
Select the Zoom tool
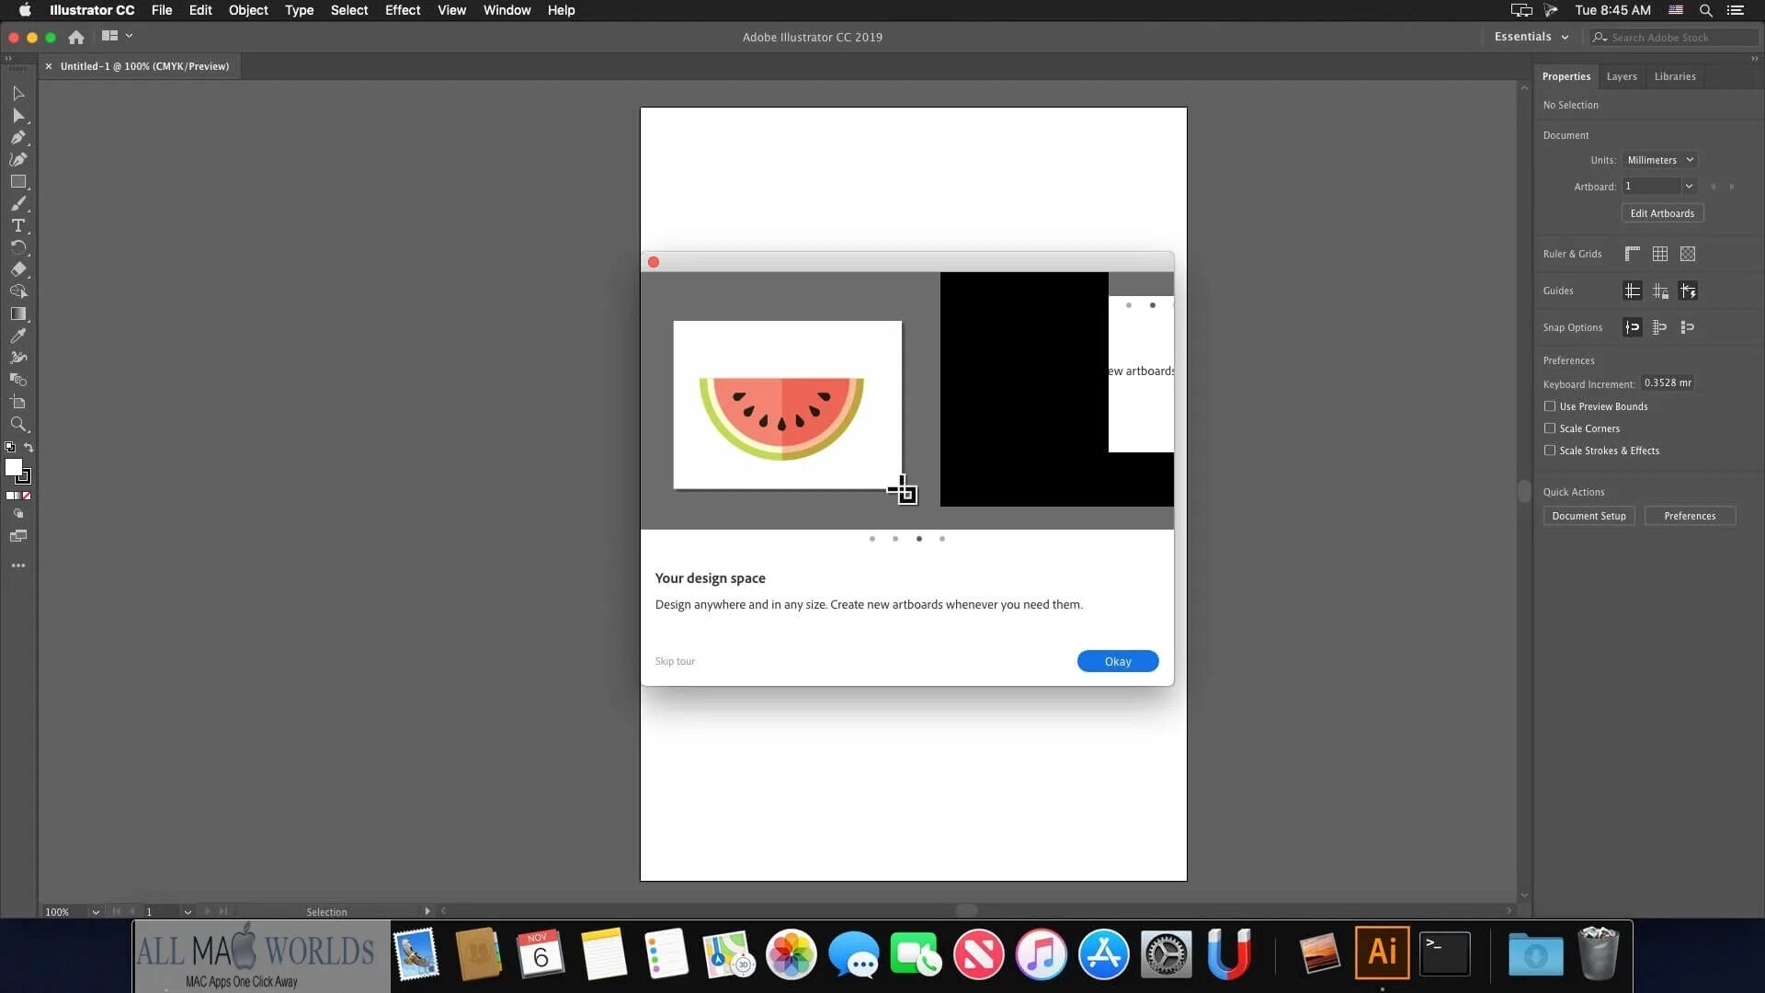tap(17, 425)
